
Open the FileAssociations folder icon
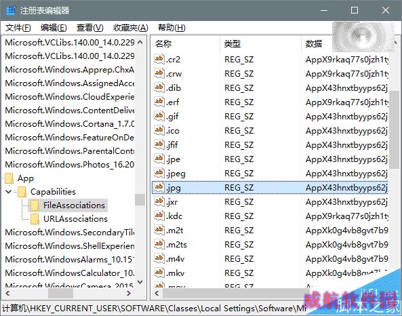[35, 205]
